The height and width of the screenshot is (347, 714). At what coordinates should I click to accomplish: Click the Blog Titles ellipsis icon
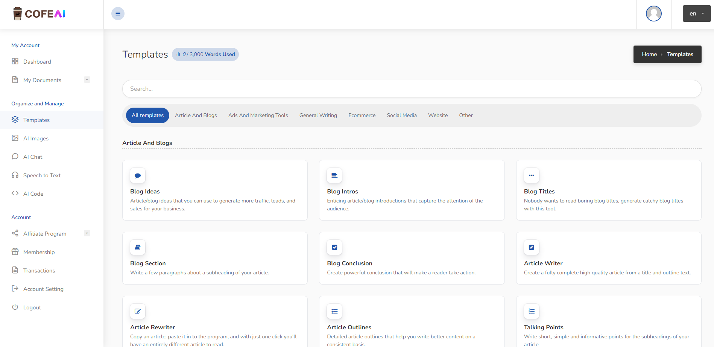tap(532, 175)
